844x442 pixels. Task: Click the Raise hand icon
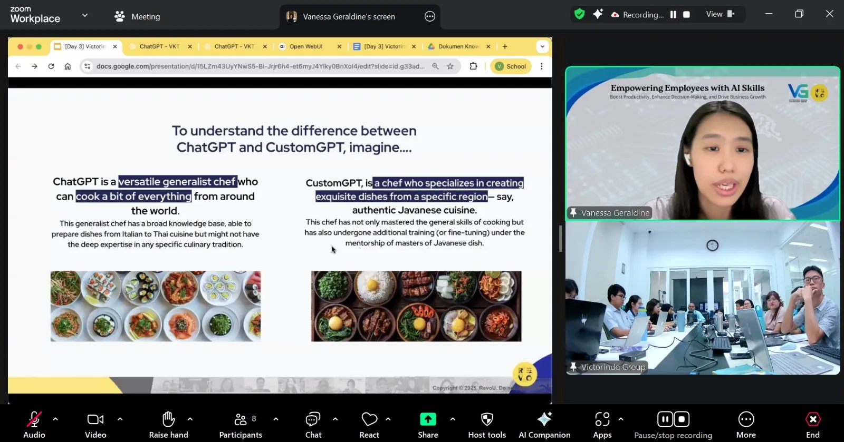click(168, 419)
